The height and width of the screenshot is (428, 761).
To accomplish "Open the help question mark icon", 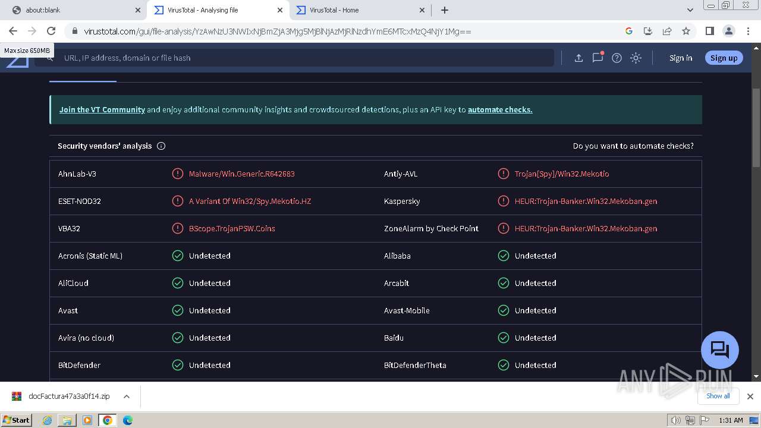I will click(x=617, y=58).
